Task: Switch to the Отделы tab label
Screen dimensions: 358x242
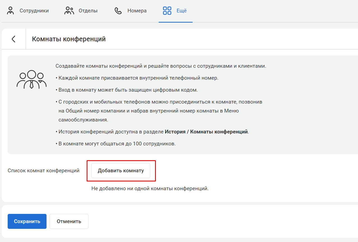Action: (x=88, y=11)
